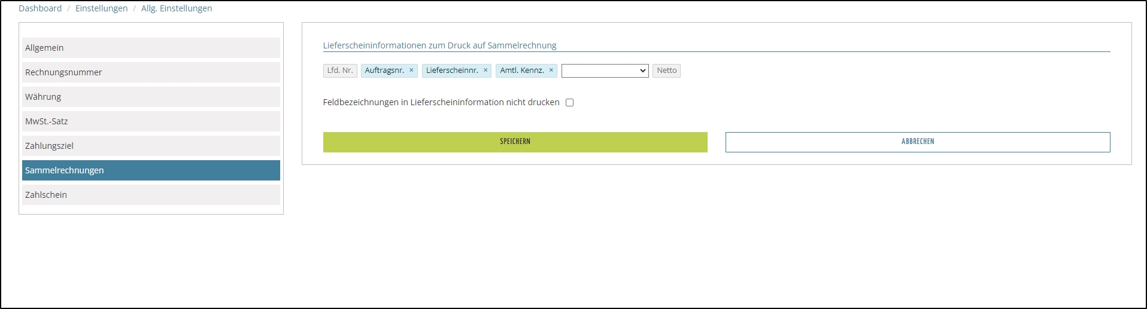Open the field selection dropdown
This screenshot has width=1147, height=309.
tap(605, 71)
